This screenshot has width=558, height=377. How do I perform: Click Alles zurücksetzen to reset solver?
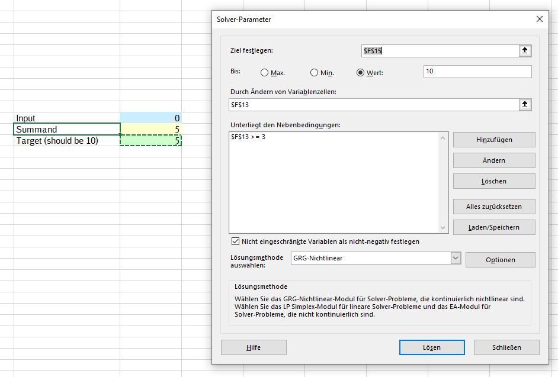click(494, 207)
